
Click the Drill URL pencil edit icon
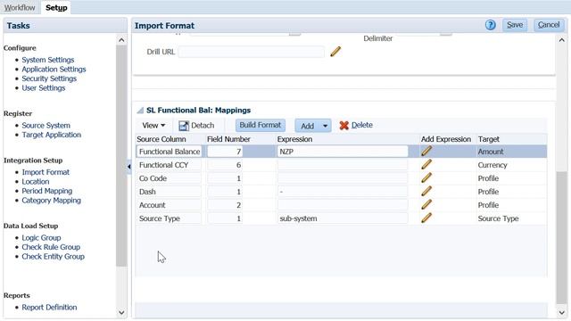335,52
